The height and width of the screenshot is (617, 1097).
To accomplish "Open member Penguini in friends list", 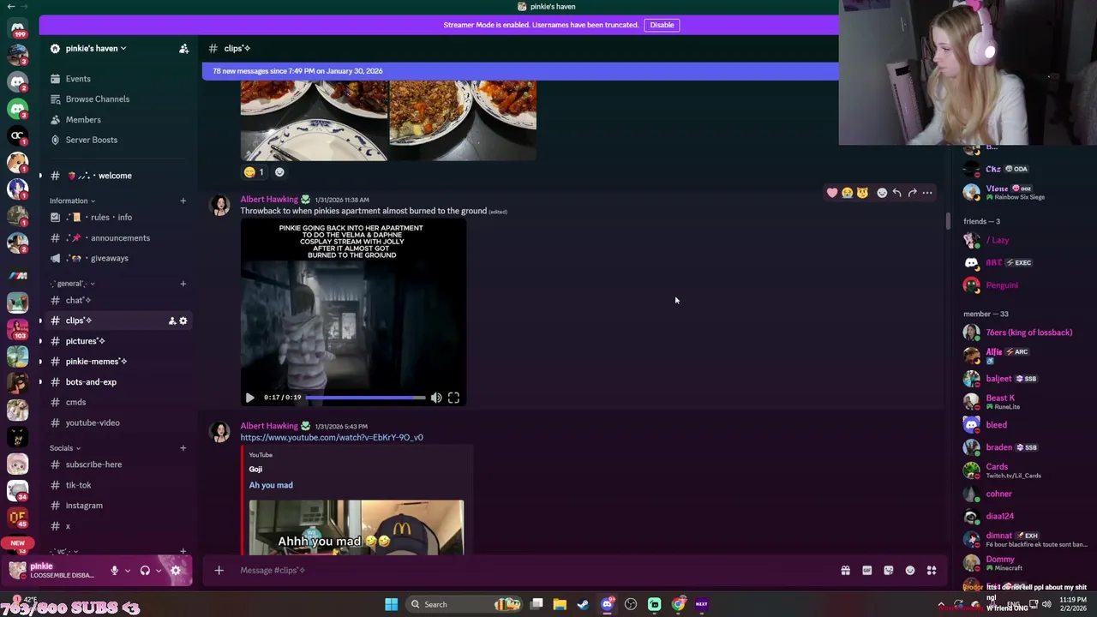I will coord(1002,285).
